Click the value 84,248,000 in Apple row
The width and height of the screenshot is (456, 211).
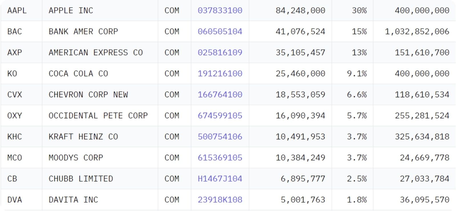[300, 11]
